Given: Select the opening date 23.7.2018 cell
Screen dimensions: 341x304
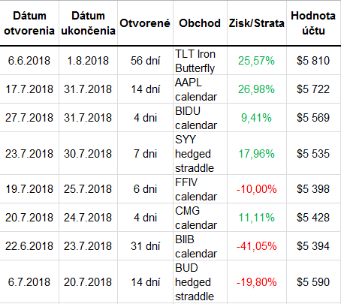Looking at the screenshot, I should pos(29,154).
